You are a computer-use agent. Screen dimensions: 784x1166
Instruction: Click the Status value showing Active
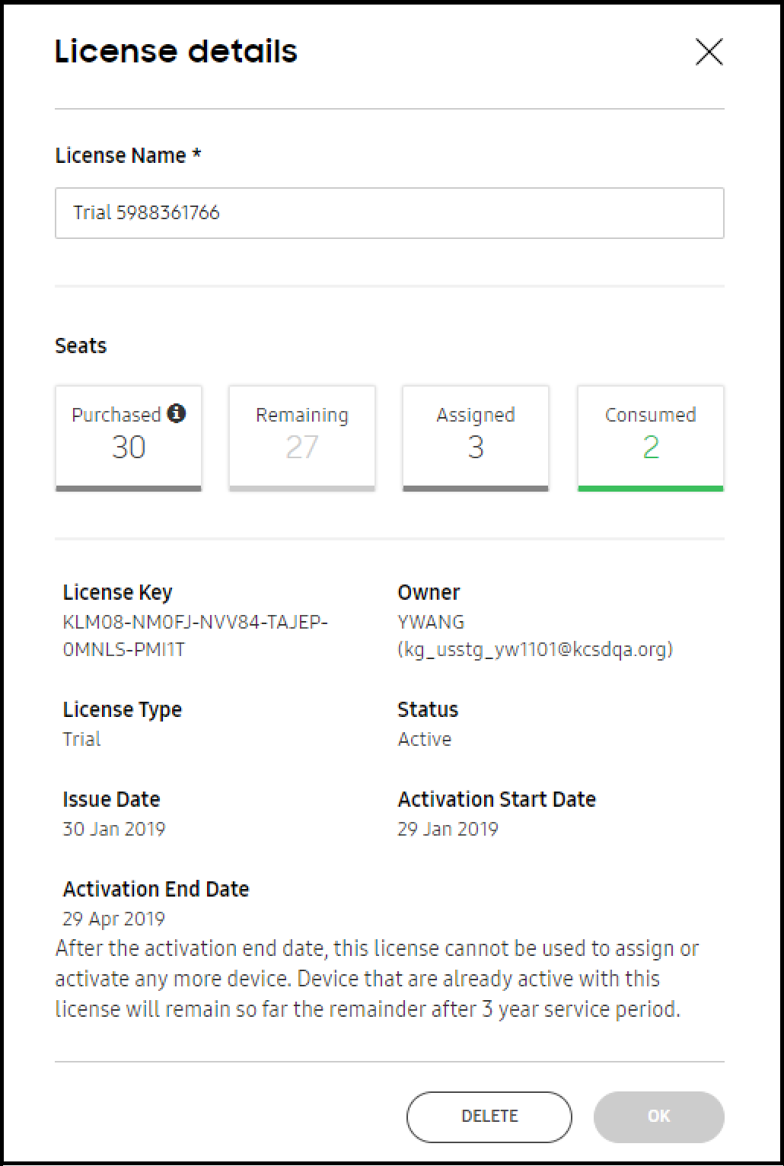pyautogui.click(x=425, y=738)
